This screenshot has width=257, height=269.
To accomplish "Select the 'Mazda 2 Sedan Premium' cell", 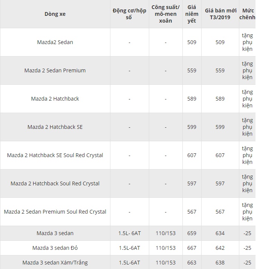I will (55, 70).
